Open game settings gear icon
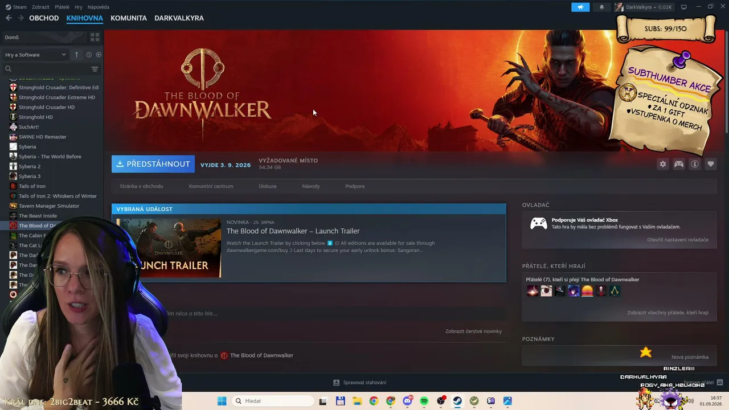 coord(662,164)
